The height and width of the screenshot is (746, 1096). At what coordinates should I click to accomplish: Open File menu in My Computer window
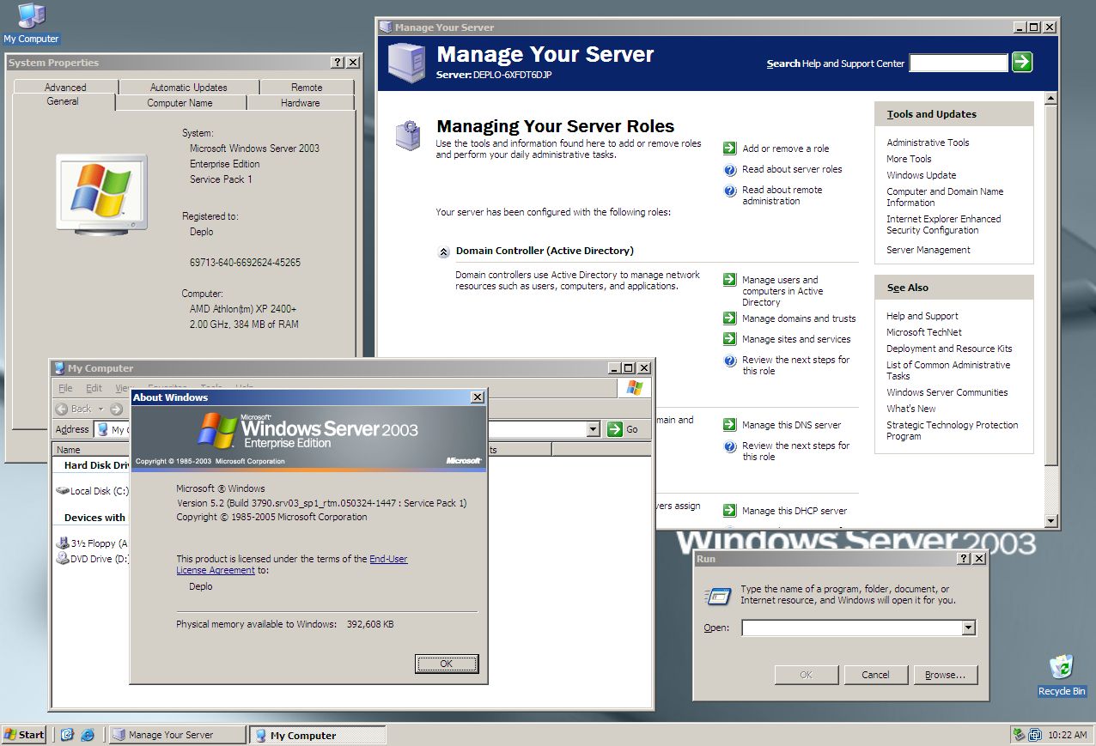[x=65, y=388]
